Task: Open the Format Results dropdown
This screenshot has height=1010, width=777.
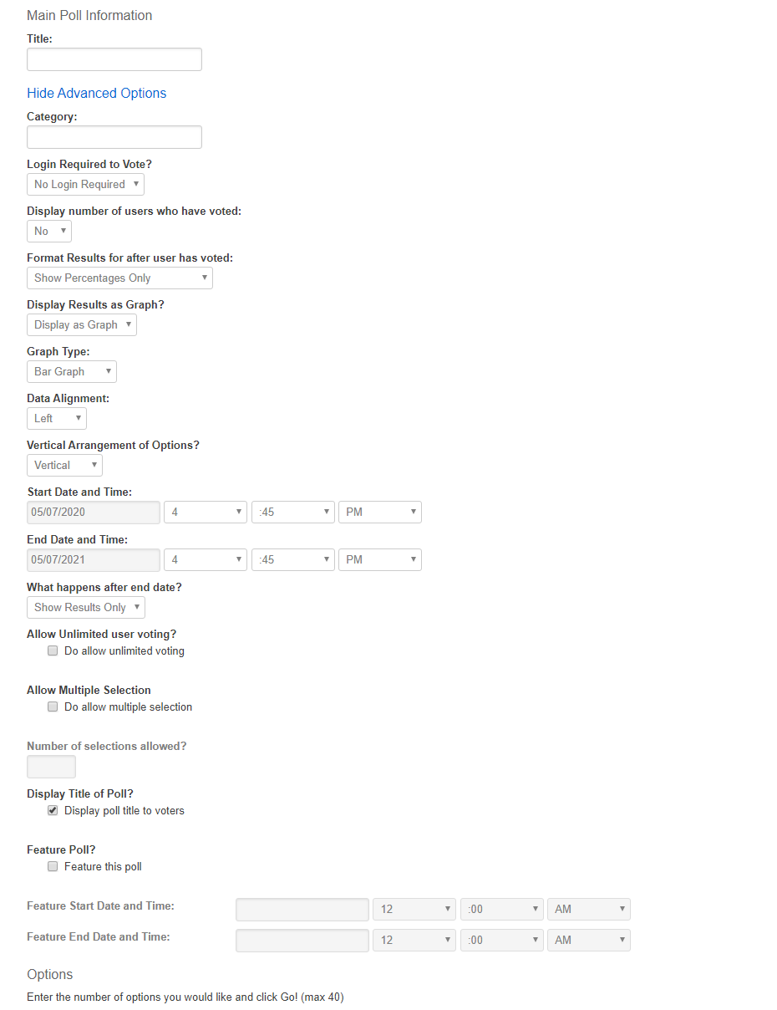Action: point(119,278)
